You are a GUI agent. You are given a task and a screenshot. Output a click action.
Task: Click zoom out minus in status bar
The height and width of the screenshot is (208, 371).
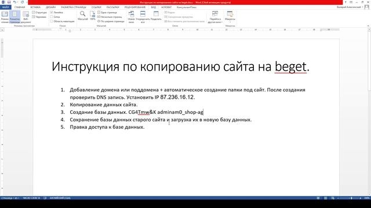coord(338,198)
